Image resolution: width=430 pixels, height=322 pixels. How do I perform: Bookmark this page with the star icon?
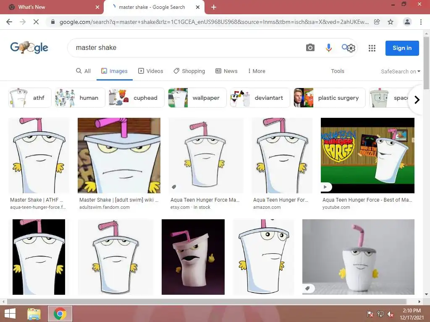tap(391, 22)
